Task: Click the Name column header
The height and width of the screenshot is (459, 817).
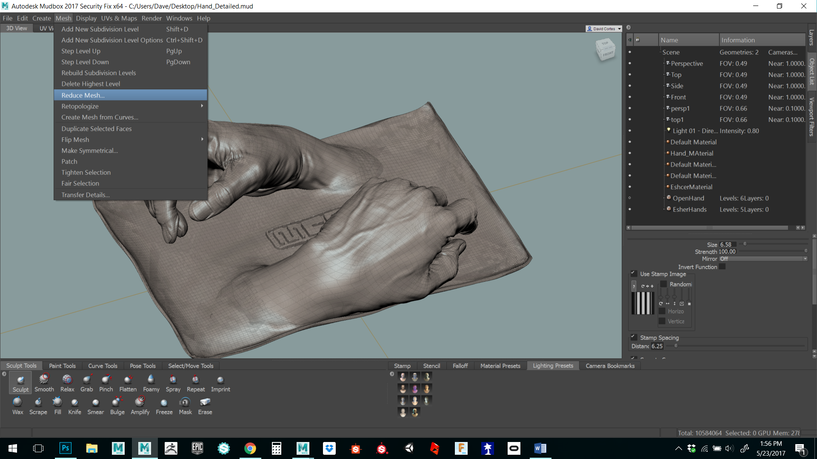Action: click(x=688, y=40)
